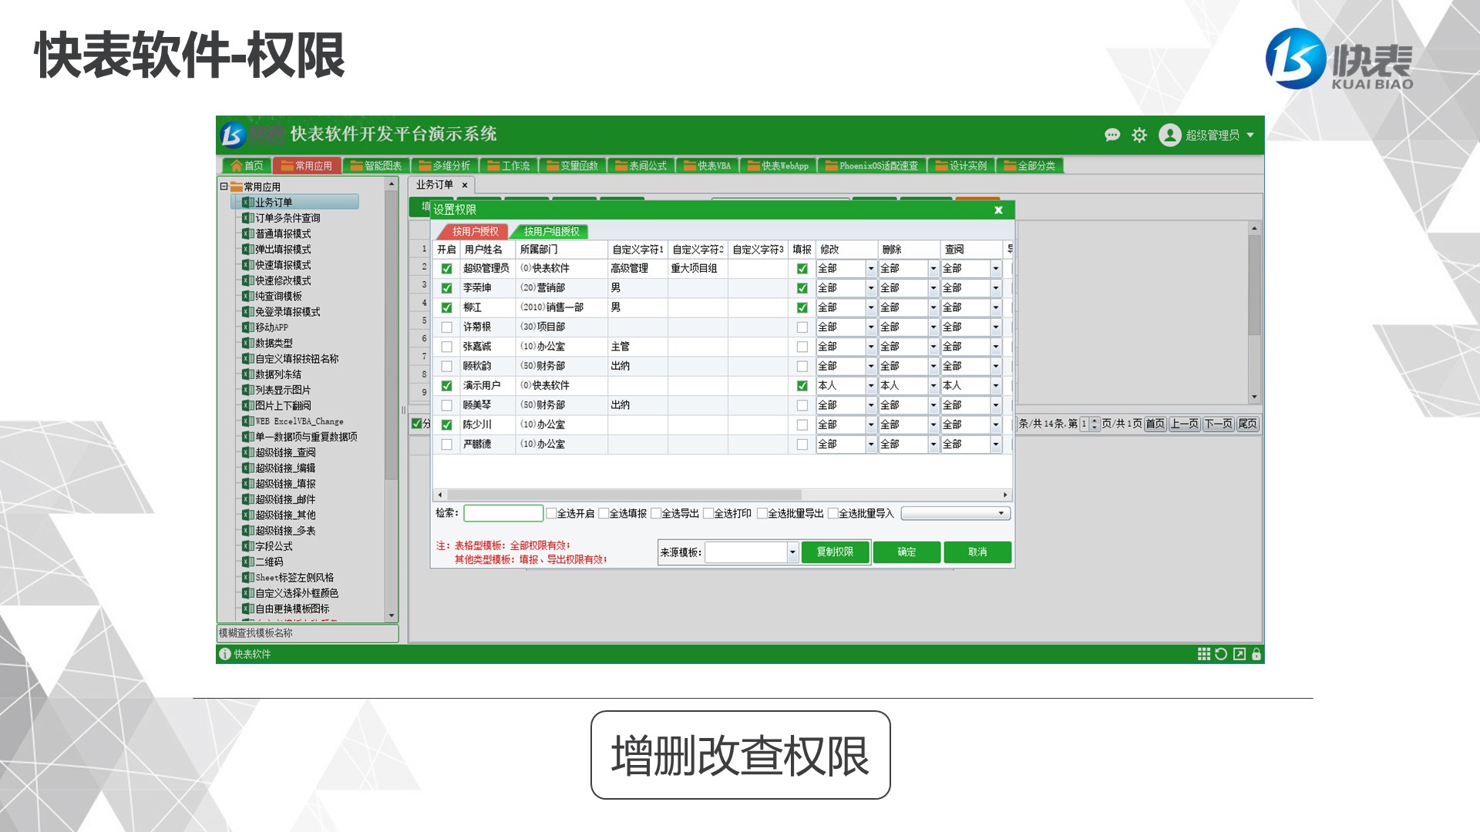This screenshot has height=832, width=1480.
Task: Open 查阅 dropdown for 柳工
Action: (995, 307)
